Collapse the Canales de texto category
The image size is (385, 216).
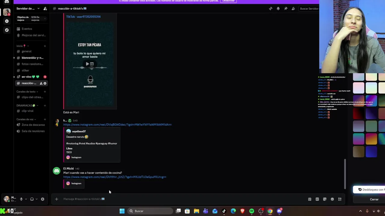27,92
